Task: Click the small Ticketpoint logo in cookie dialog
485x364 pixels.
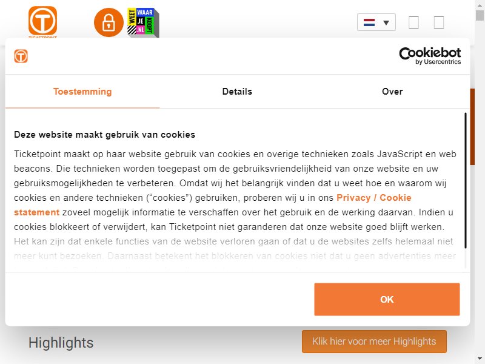Action: [x=21, y=56]
